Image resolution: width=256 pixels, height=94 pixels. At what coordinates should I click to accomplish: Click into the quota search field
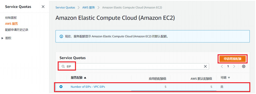pos(134,67)
